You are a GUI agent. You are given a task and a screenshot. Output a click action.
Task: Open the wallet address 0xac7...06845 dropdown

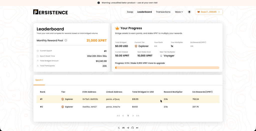(x=209, y=12)
